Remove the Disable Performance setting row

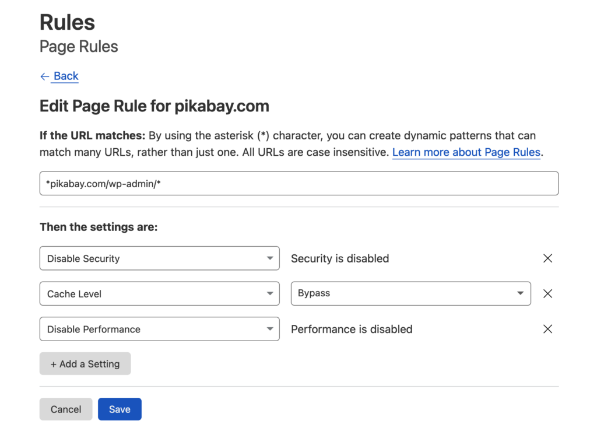[x=547, y=329]
